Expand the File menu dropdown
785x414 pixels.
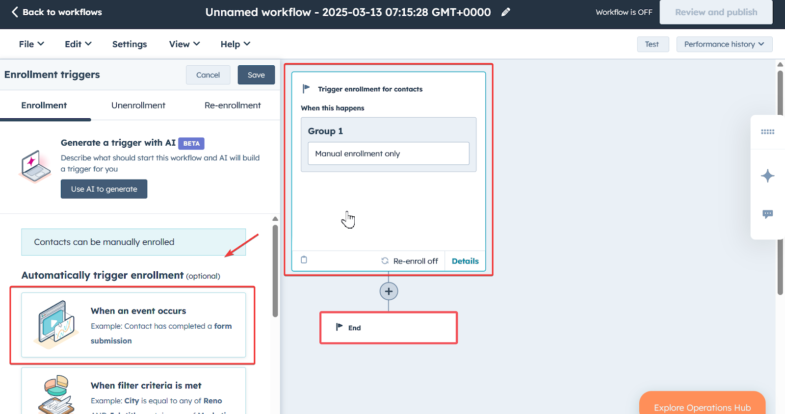(x=31, y=44)
